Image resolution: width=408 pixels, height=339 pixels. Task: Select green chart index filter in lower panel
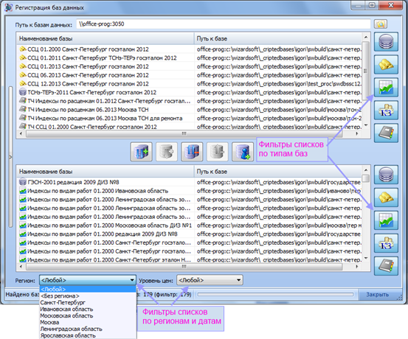pyautogui.click(x=386, y=220)
